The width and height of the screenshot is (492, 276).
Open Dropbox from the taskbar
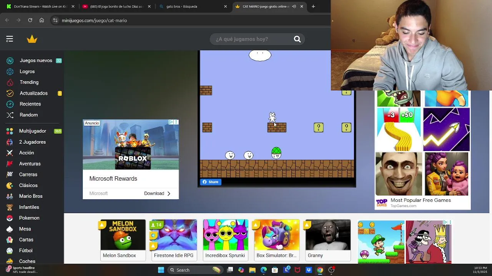pos(309,270)
